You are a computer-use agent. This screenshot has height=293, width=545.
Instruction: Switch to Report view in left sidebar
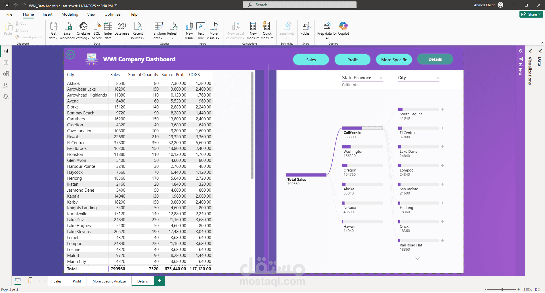tap(6, 51)
